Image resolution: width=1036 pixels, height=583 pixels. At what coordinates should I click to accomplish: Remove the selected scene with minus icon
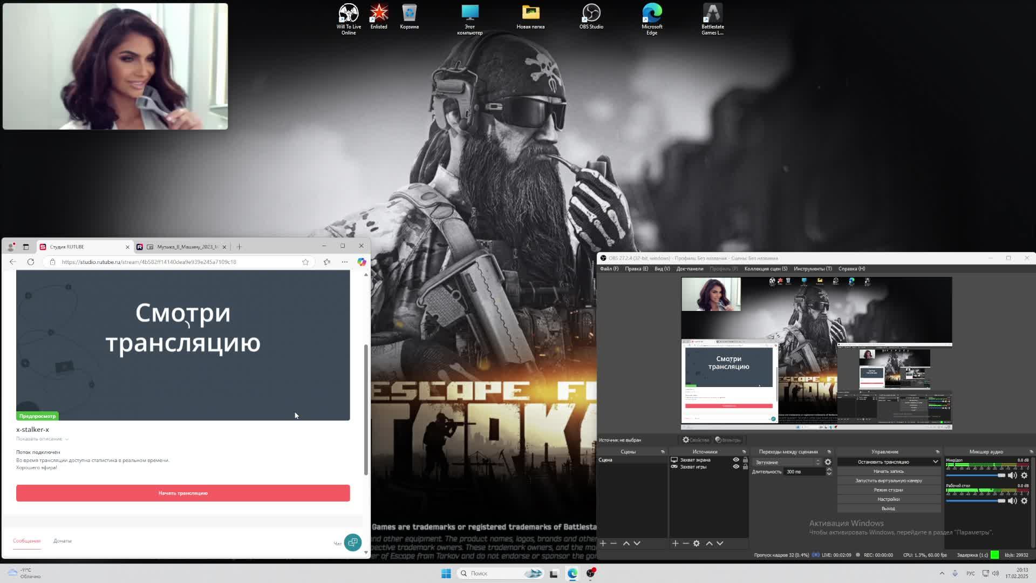click(614, 544)
